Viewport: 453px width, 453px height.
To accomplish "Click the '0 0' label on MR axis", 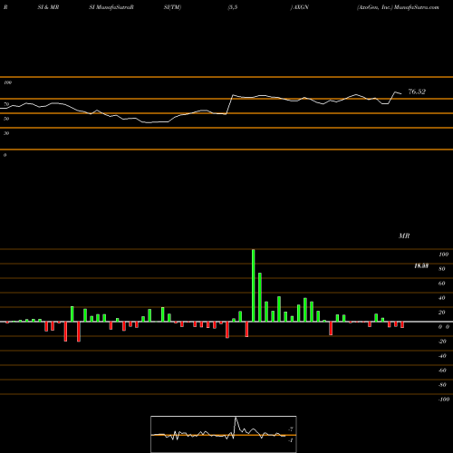I will (x=444, y=327).
